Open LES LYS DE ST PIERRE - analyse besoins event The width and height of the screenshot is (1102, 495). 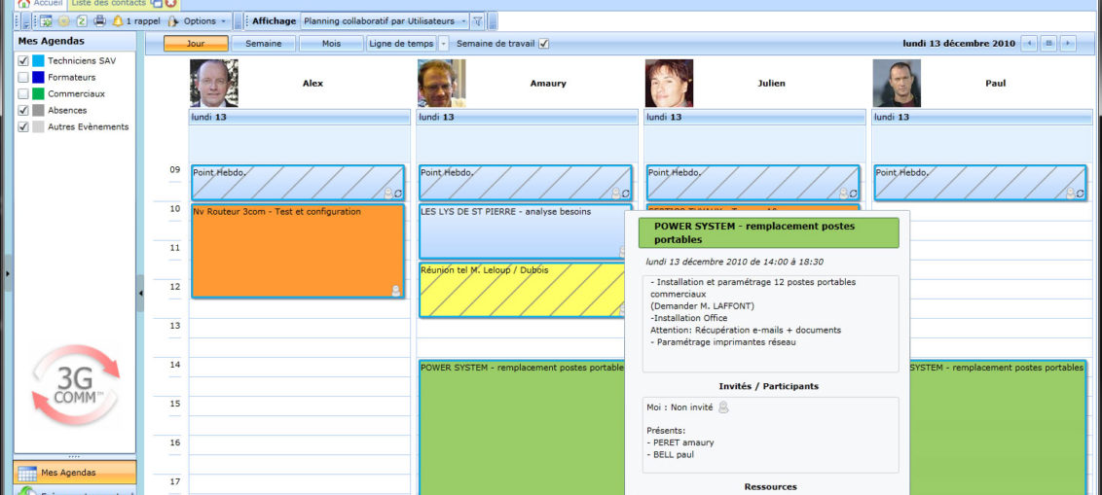pos(522,231)
